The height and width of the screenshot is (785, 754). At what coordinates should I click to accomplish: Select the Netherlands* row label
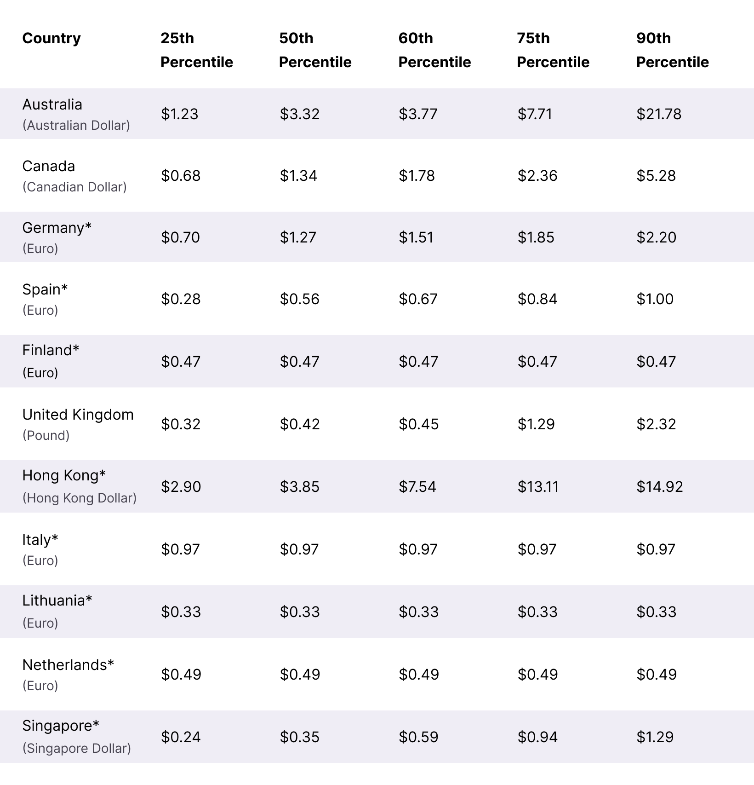[68, 665]
